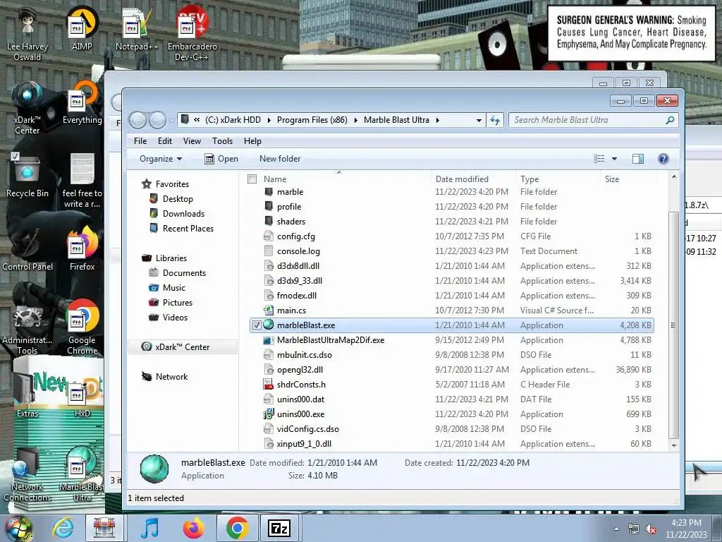Image resolution: width=722 pixels, height=542 pixels.
Task: Open the Lee Harvey Oswald desktop icon
Action: click(27, 33)
